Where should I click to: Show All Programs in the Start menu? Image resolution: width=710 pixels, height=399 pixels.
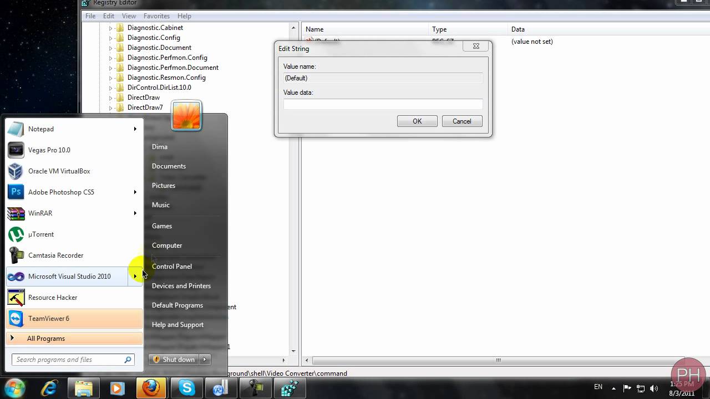point(74,339)
